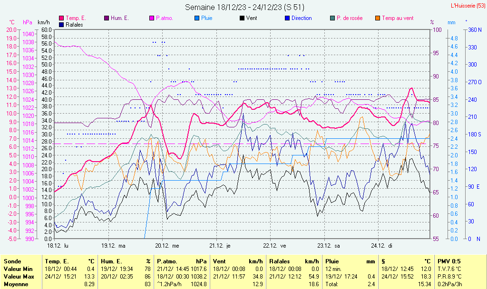
Task: Click the Vent table column header
Action: click(219, 261)
